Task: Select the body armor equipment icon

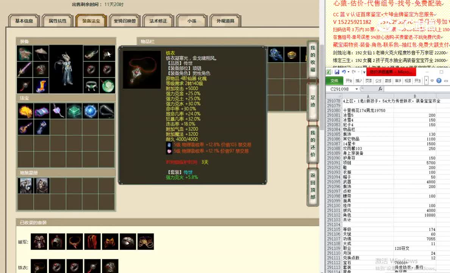Action: point(41,69)
